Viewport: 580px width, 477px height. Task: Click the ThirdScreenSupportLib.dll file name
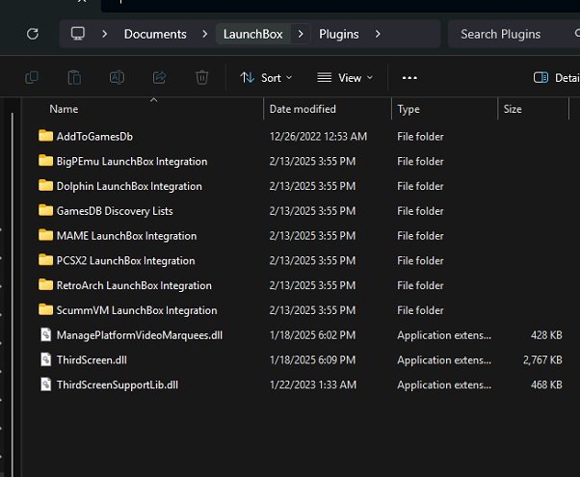pyautogui.click(x=118, y=385)
